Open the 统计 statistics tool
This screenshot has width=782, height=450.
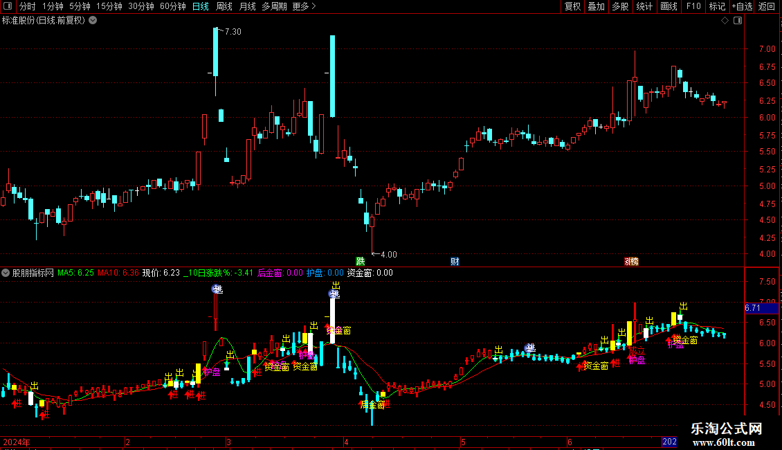[x=644, y=6]
